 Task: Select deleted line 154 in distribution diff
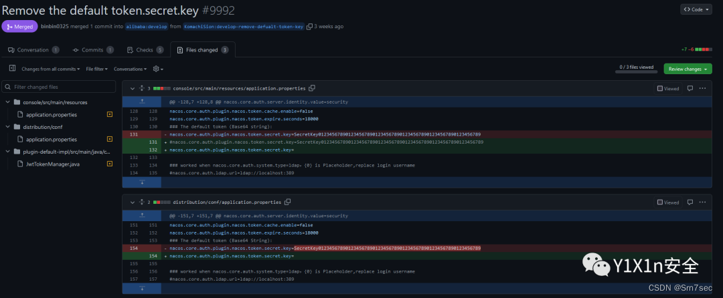tap(417, 248)
